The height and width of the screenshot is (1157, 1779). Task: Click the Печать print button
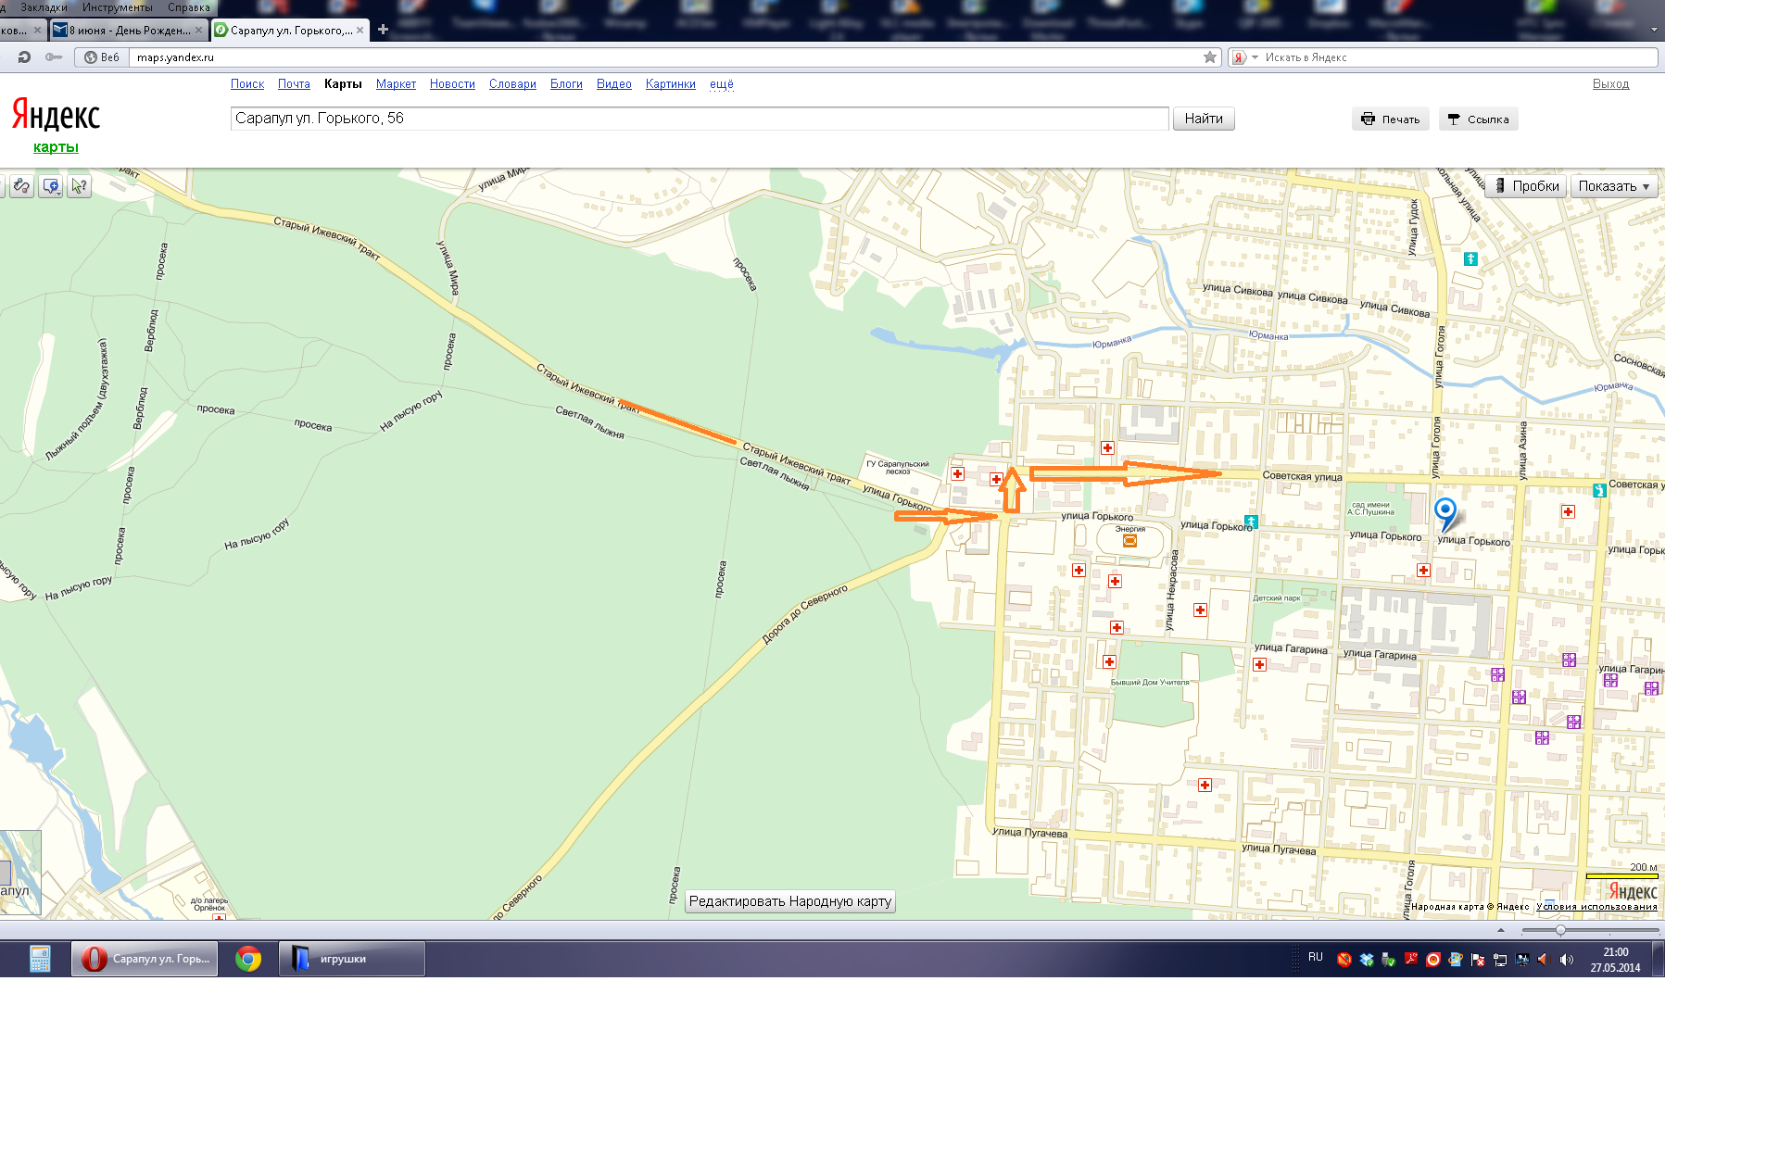[x=1391, y=119]
